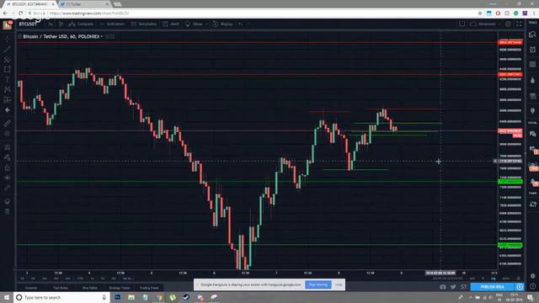Image resolution: width=539 pixels, height=303 pixels.
Task: Click the Alert button
Action: (x=171, y=24)
